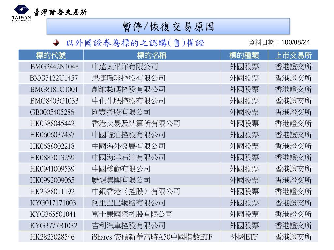Select code HK0883013259
This screenshot has height=250, width=334.
(x=52, y=158)
